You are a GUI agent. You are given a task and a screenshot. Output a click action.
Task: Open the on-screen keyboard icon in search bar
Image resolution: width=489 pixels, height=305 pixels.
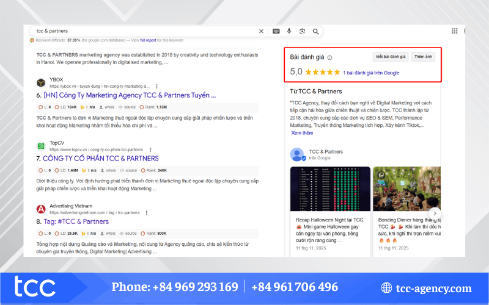[x=276, y=31]
